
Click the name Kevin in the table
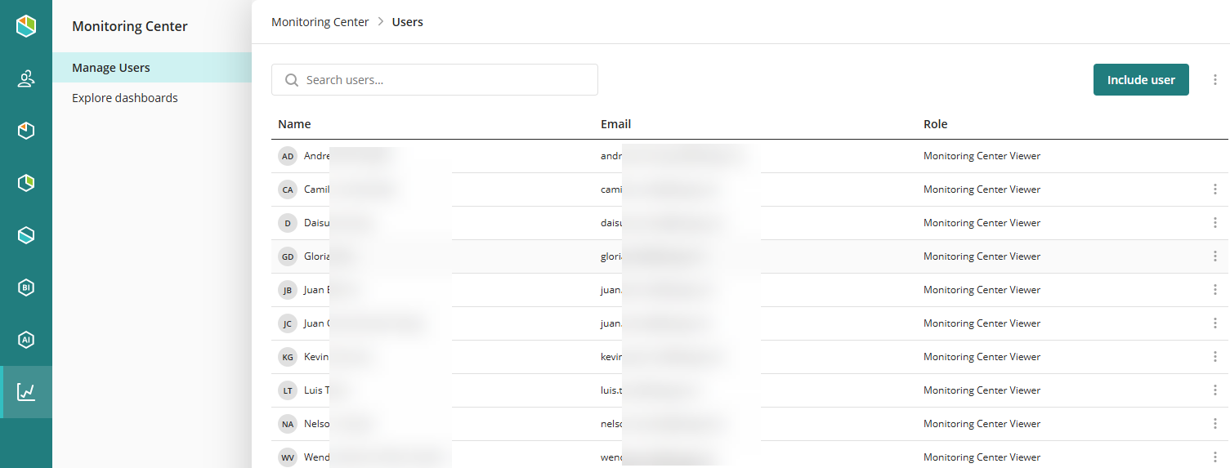tap(316, 357)
